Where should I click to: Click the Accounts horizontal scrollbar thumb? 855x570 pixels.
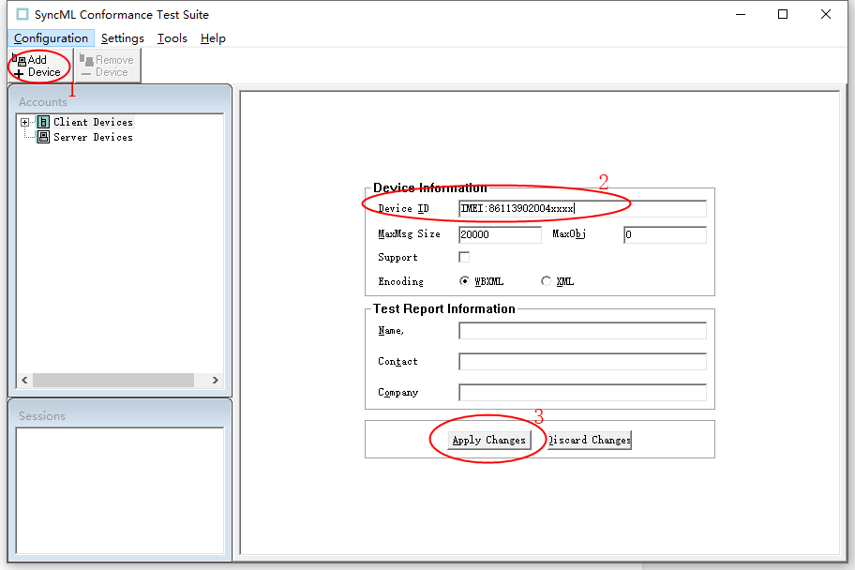pos(113,380)
